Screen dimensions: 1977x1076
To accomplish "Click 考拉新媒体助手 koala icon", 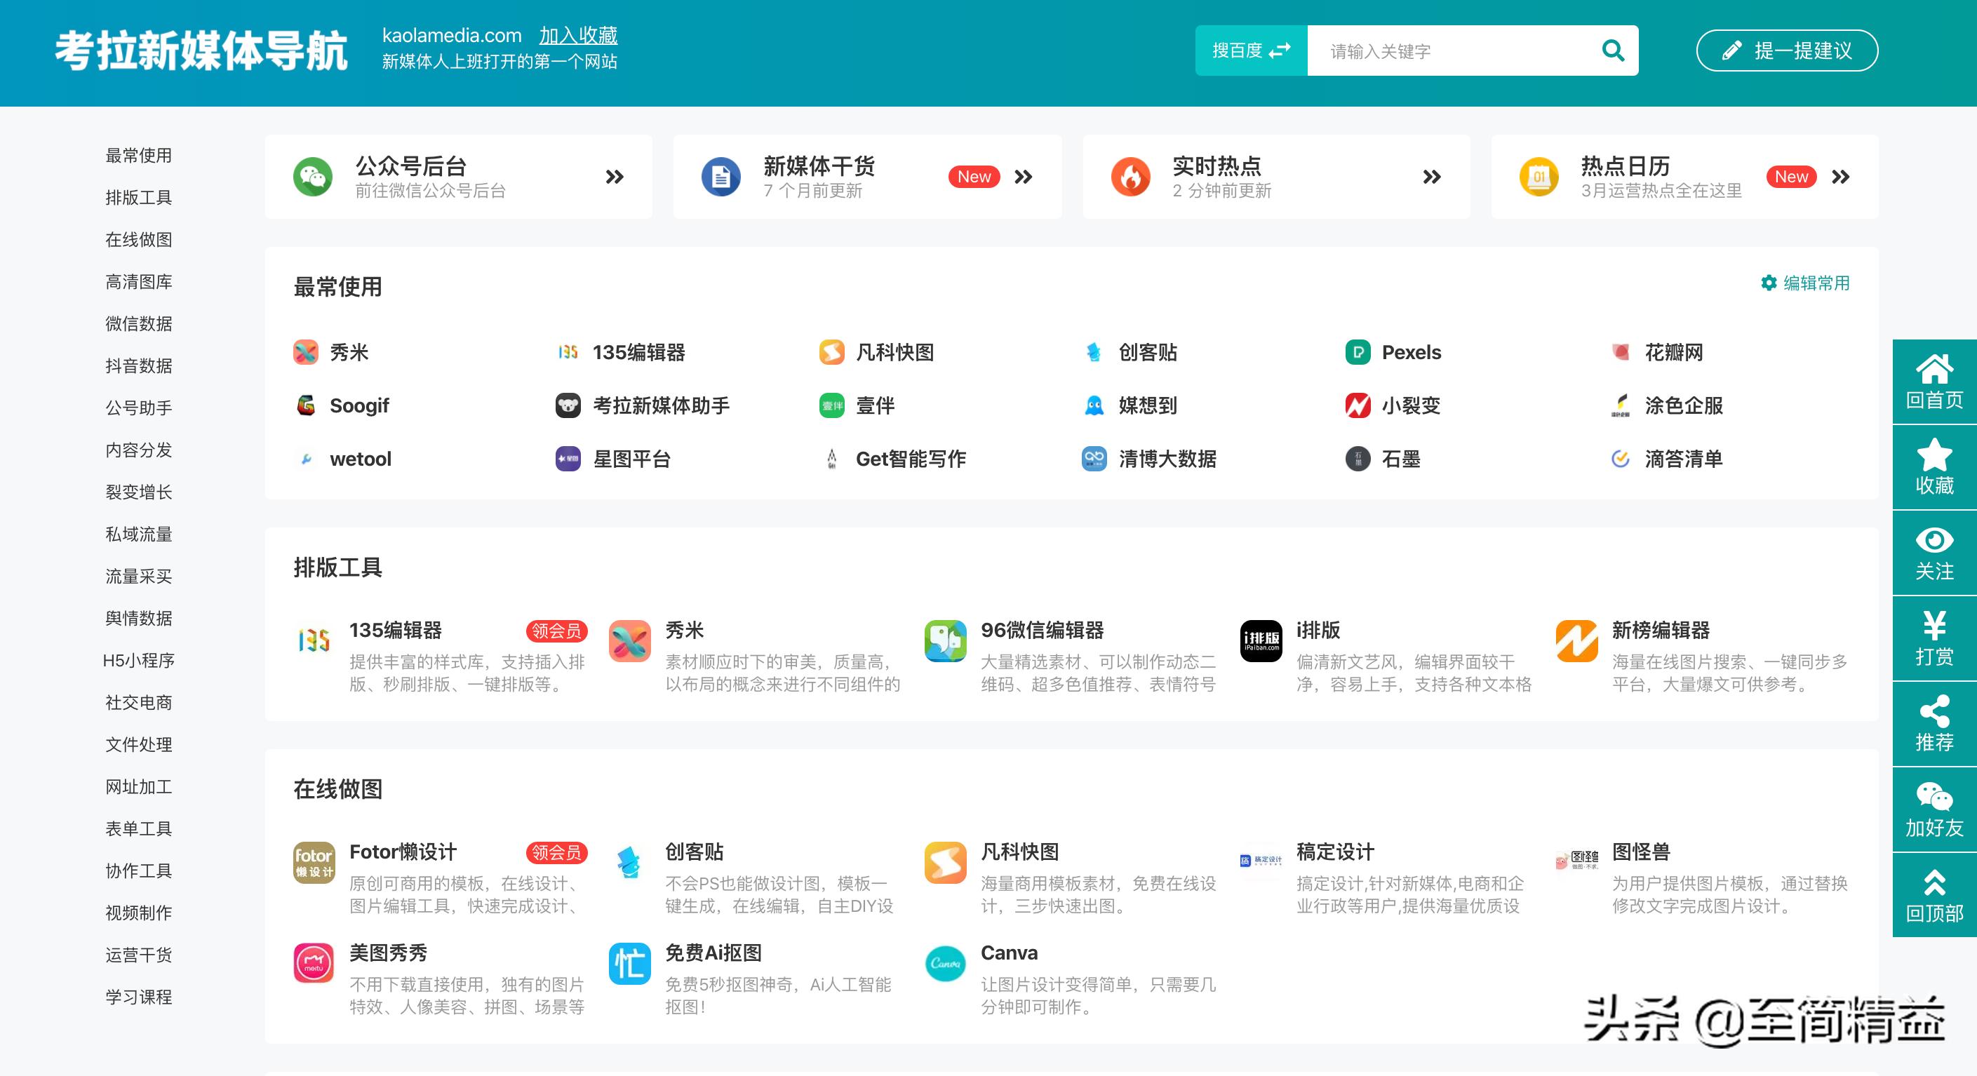I will point(568,405).
